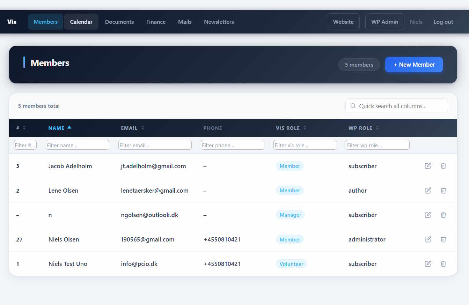Add a member with New Member button
This screenshot has height=305, width=469.
pyautogui.click(x=414, y=65)
